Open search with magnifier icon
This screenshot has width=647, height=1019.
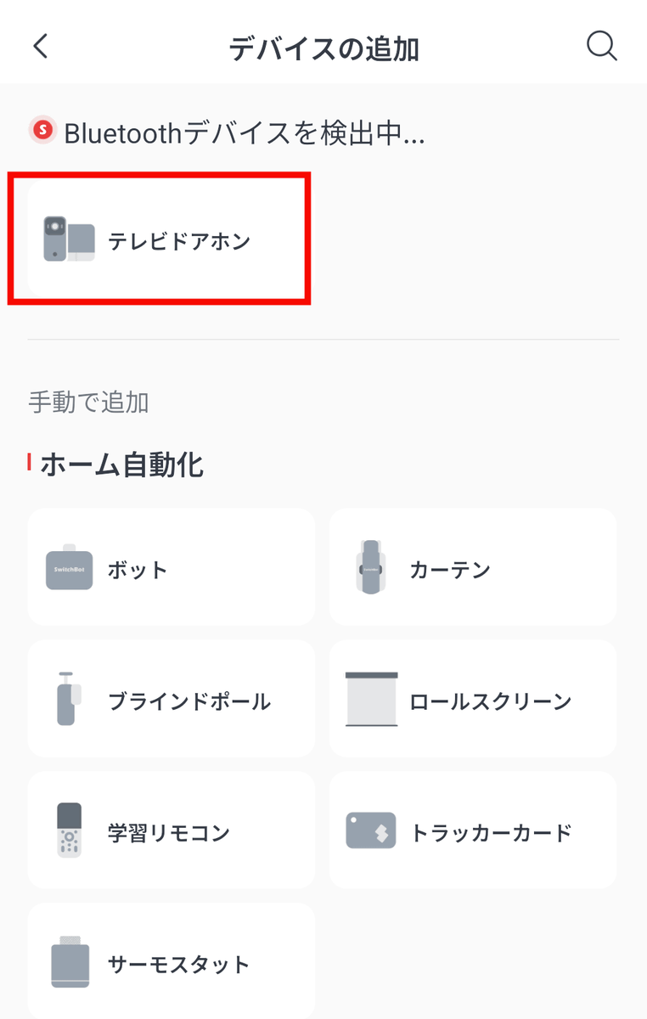[601, 47]
